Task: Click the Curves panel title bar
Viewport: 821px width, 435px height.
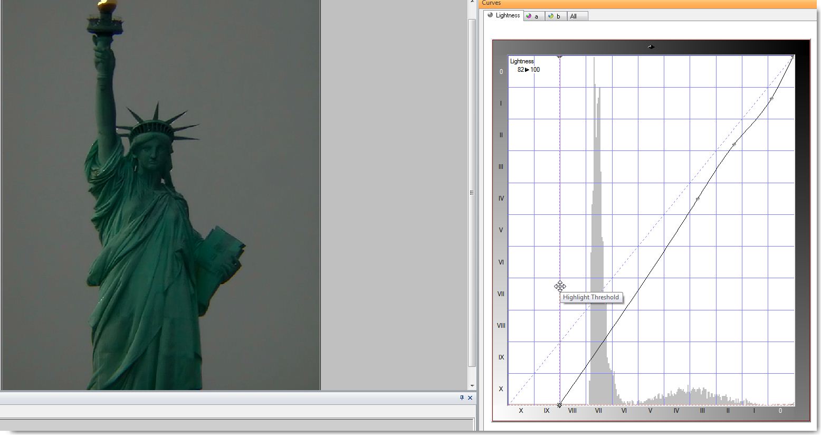Action: tap(649, 4)
